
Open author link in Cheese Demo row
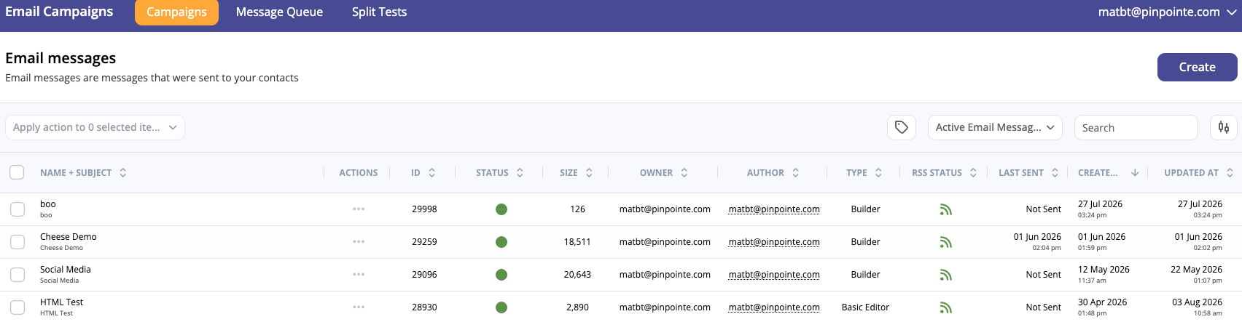pos(774,242)
